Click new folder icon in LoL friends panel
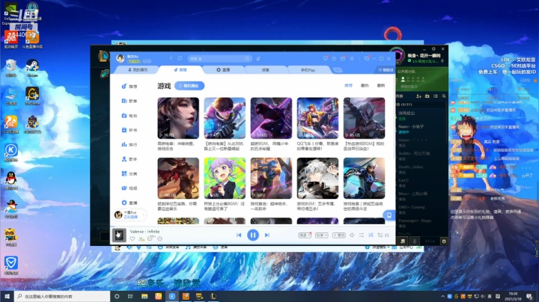539x302 pixels. (x=427, y=96)
